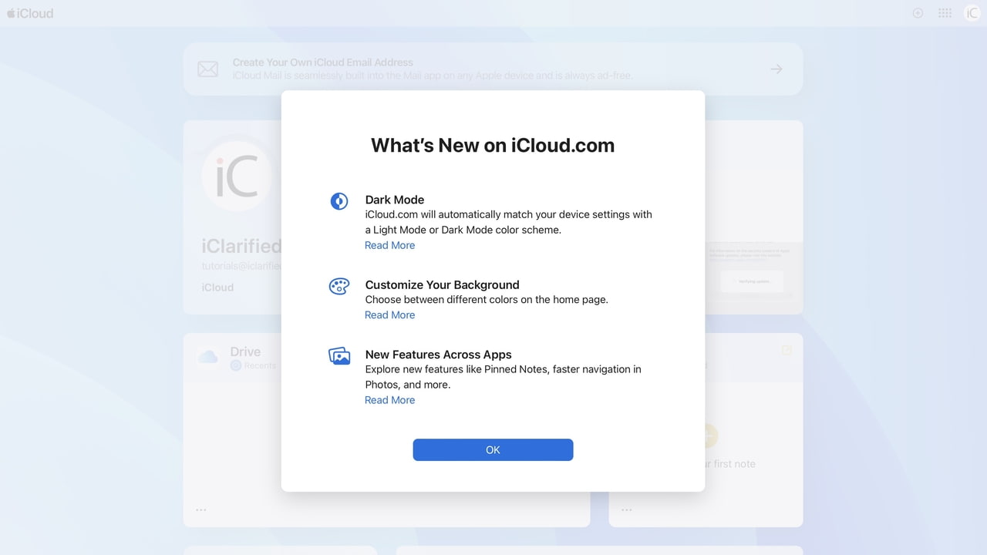Open Read More under New Features Across Apps

click(x=389, y=399)
